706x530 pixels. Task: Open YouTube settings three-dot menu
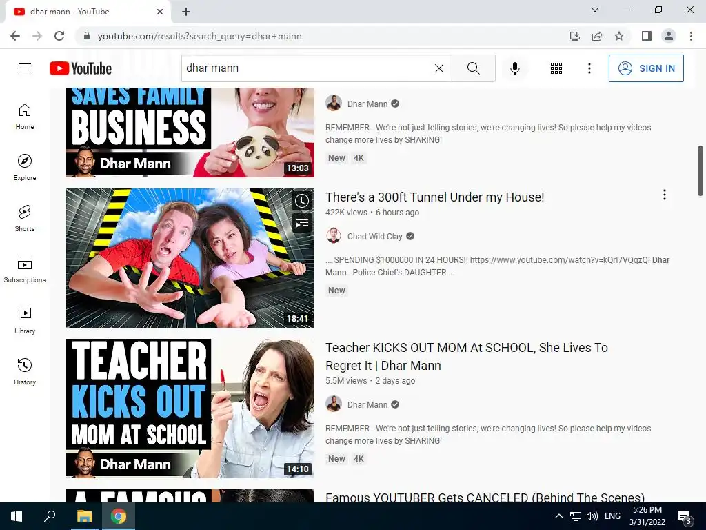pos(589,68)
